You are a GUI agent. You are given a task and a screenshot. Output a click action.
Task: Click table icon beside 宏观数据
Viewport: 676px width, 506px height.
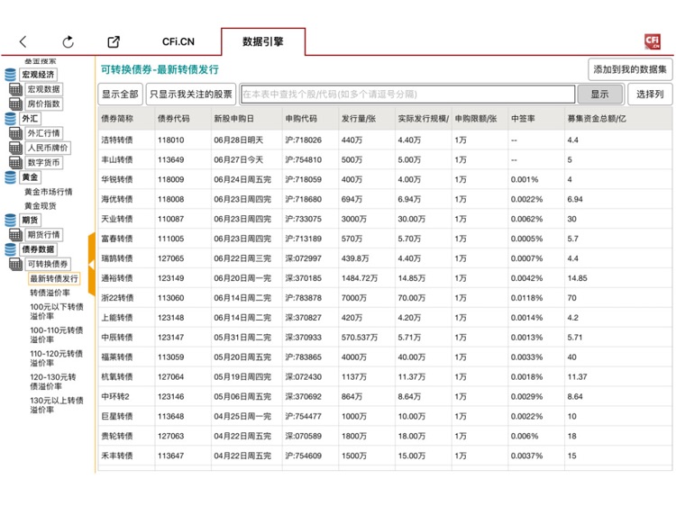click(x=15, y=89)
